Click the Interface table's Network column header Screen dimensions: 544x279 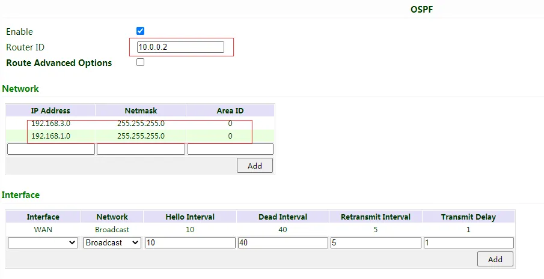[112, 217]
